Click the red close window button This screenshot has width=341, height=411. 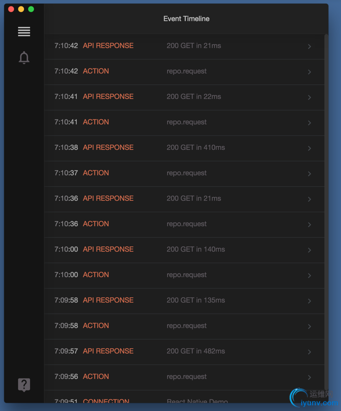coord(11,9)
